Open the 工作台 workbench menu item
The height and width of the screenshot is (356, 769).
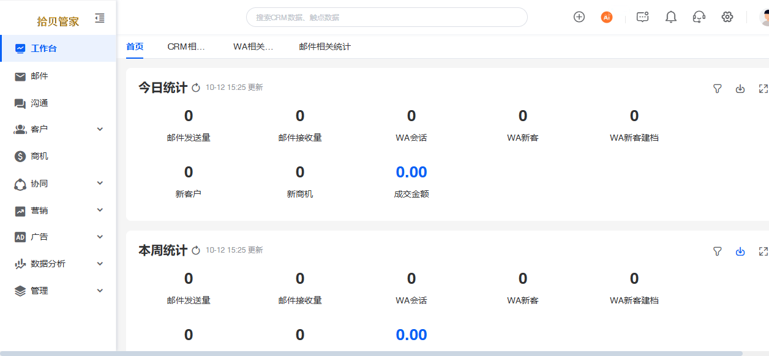coord(58,48)
